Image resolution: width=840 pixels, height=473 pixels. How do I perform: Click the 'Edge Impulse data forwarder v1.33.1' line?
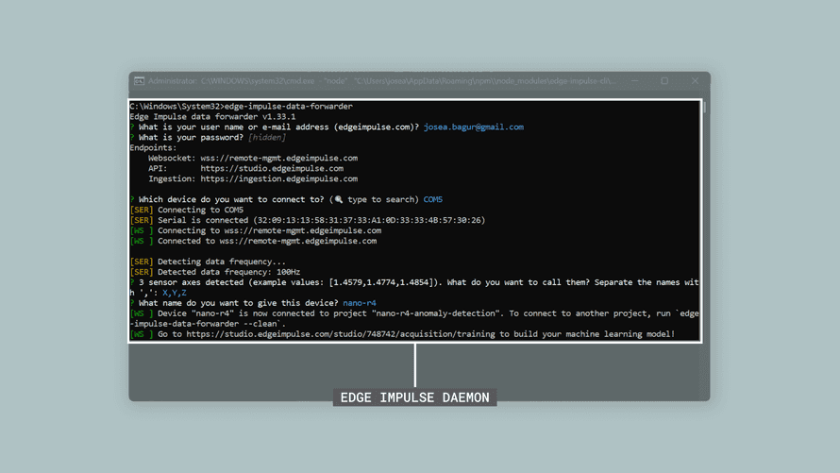[x=212, y=117]
